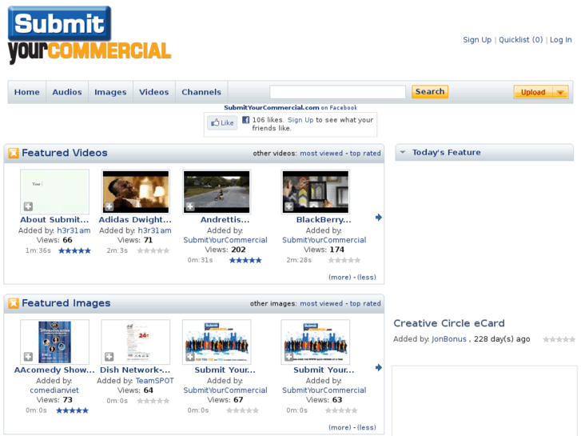Click the star rating under AAcomedy Show image
The image size is (581, 436).
tap(72, 410)
